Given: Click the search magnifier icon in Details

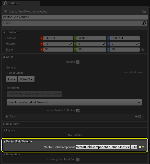Looking at the screenshot, I should [144, 23].
